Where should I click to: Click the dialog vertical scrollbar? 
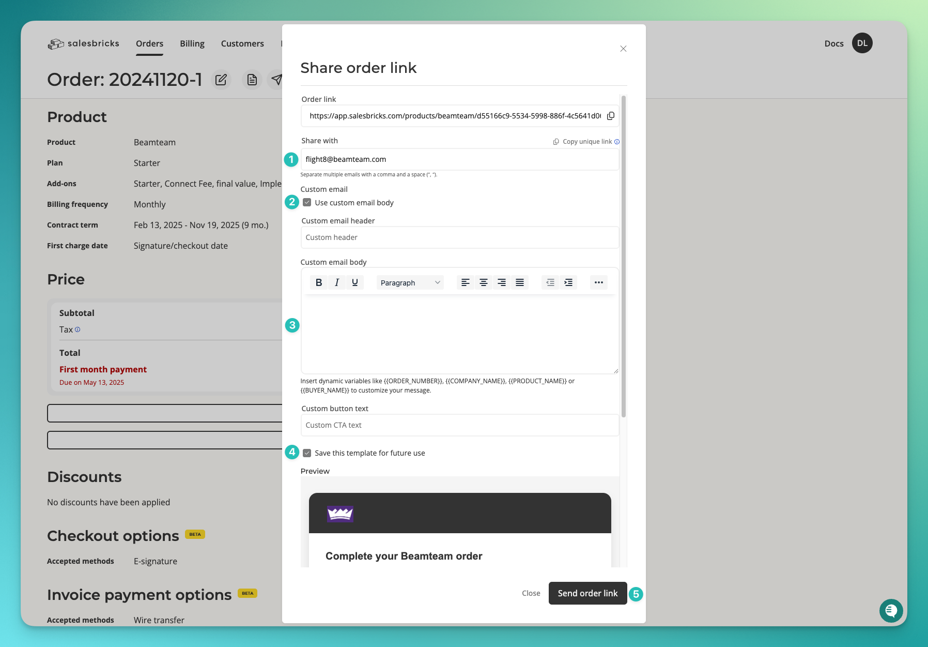point(624,256)
